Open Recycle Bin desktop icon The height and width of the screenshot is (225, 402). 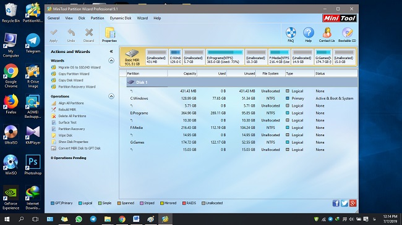(x=11, y=13)
